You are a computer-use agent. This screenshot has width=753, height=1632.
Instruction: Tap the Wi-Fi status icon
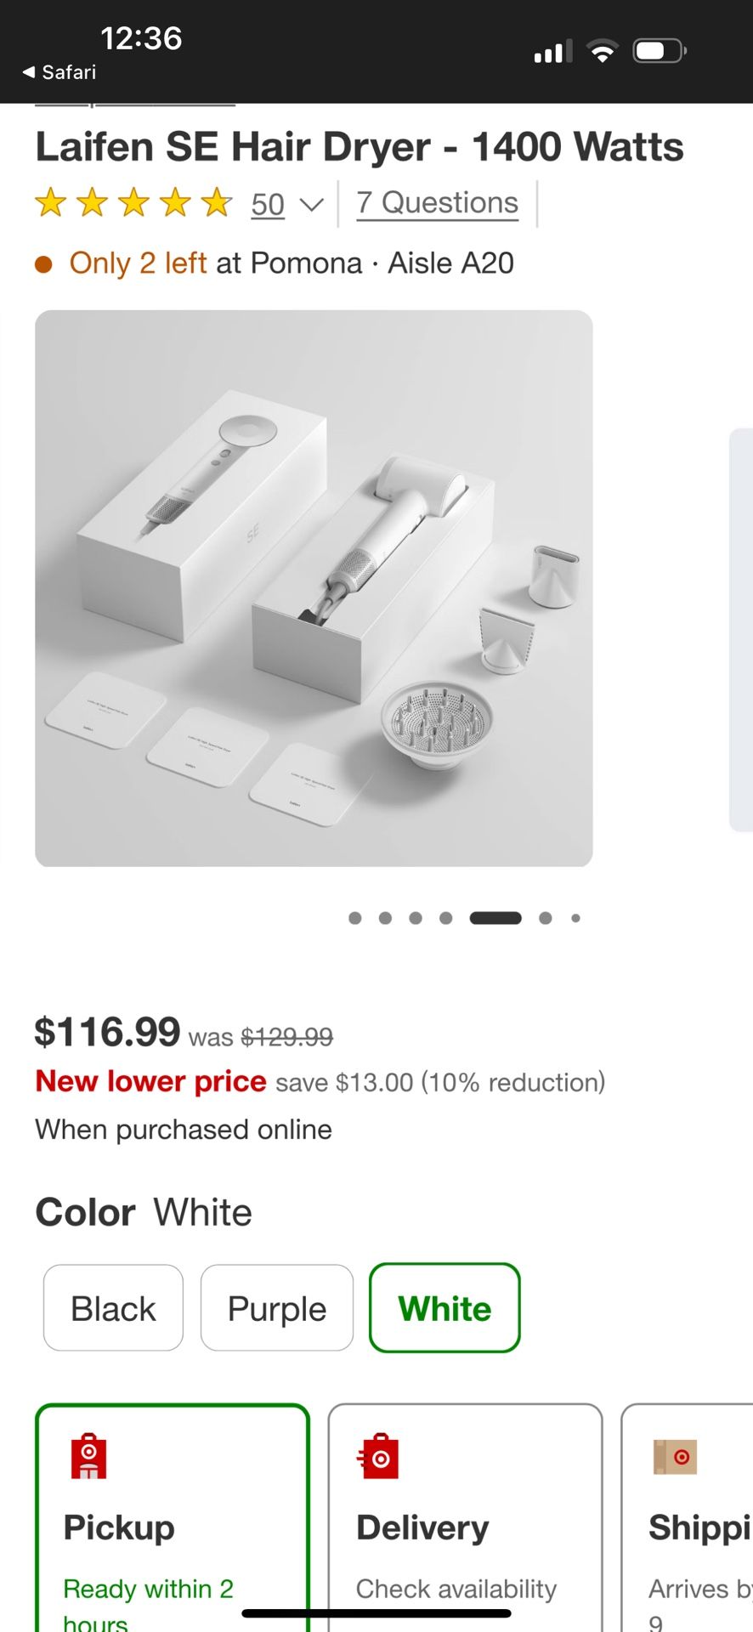point(603,52)
